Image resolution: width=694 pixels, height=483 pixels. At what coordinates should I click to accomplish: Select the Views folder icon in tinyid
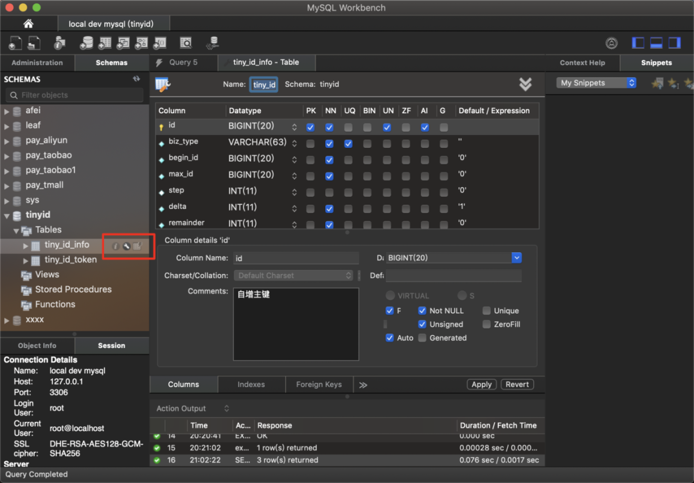point(26,275)
